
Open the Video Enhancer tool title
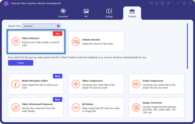(31, 38)
